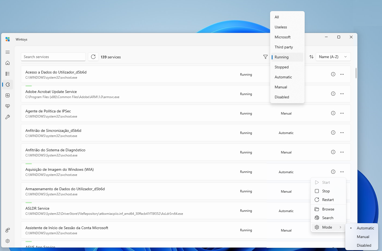This screenshot has width=382, height=251.
Task: Show info for Anfitrião do Sistema de Diagnóstico
Action: 333,152
